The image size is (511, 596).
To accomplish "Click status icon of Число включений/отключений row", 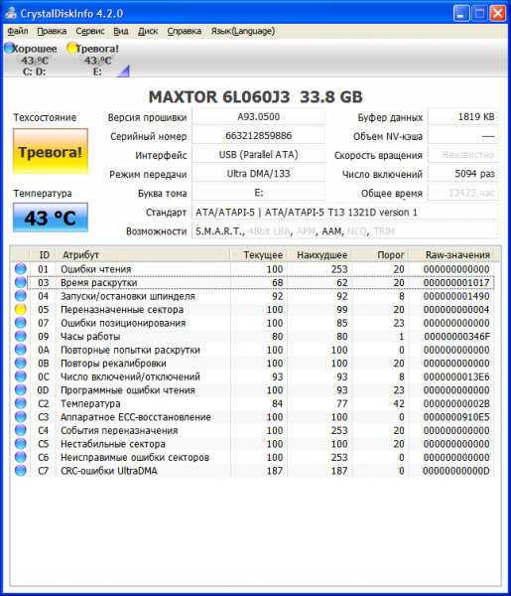I will point(21,376).
